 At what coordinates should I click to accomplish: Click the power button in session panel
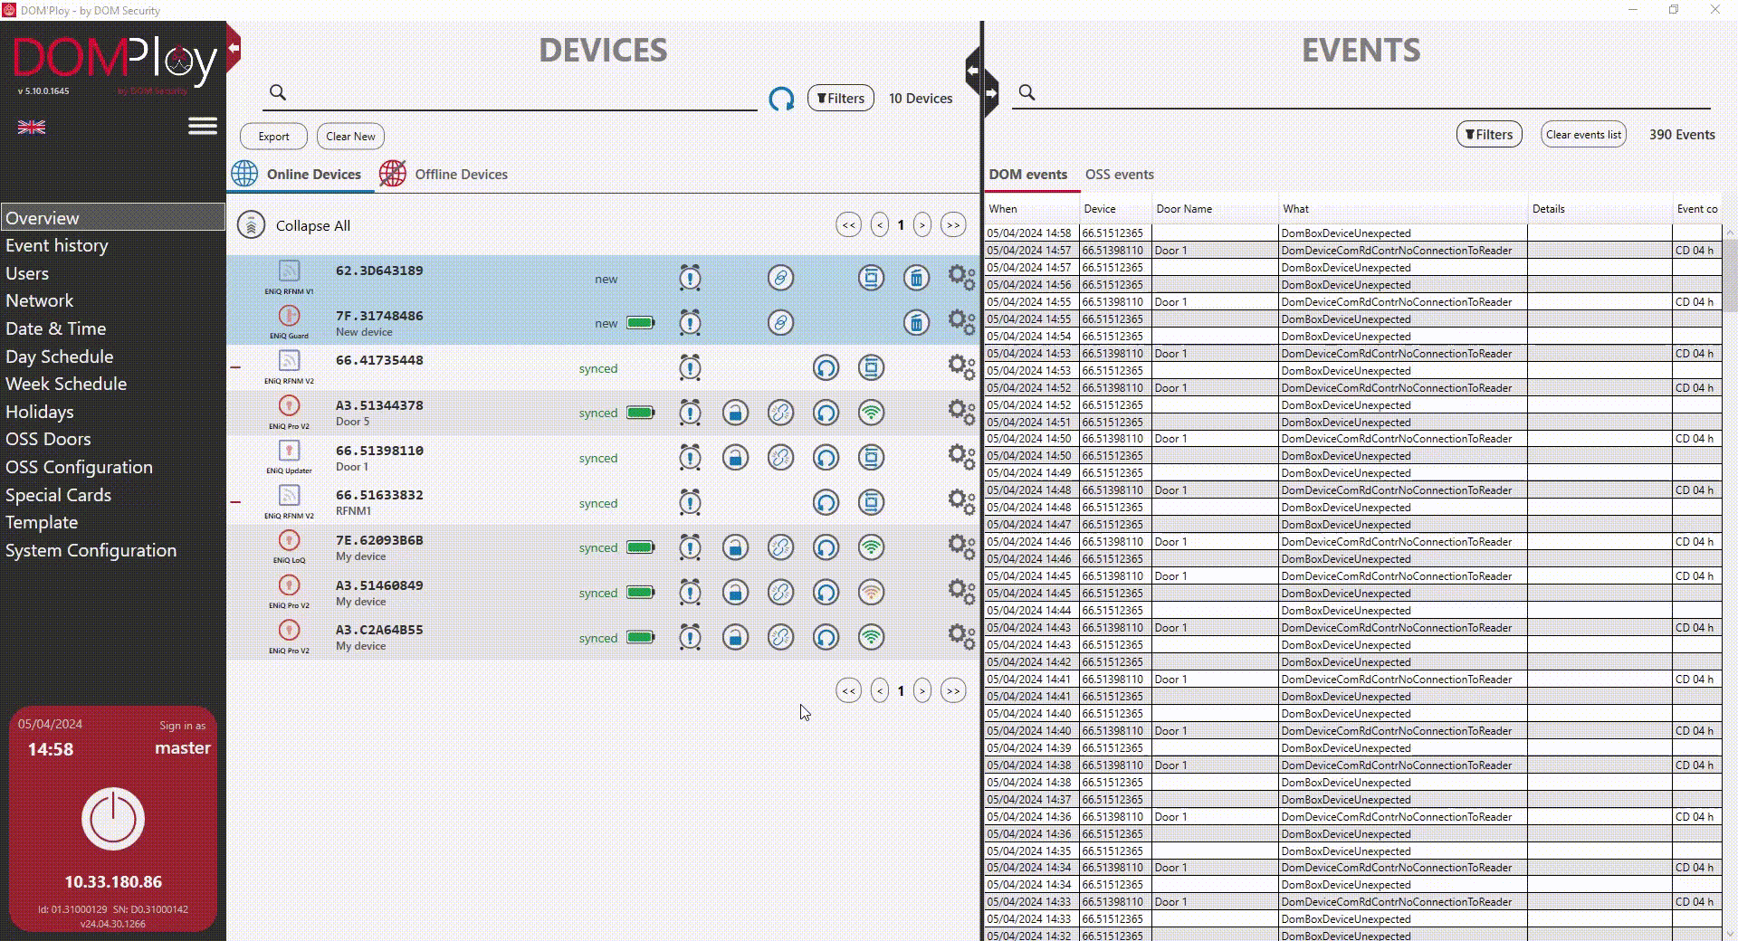point(113,819)
